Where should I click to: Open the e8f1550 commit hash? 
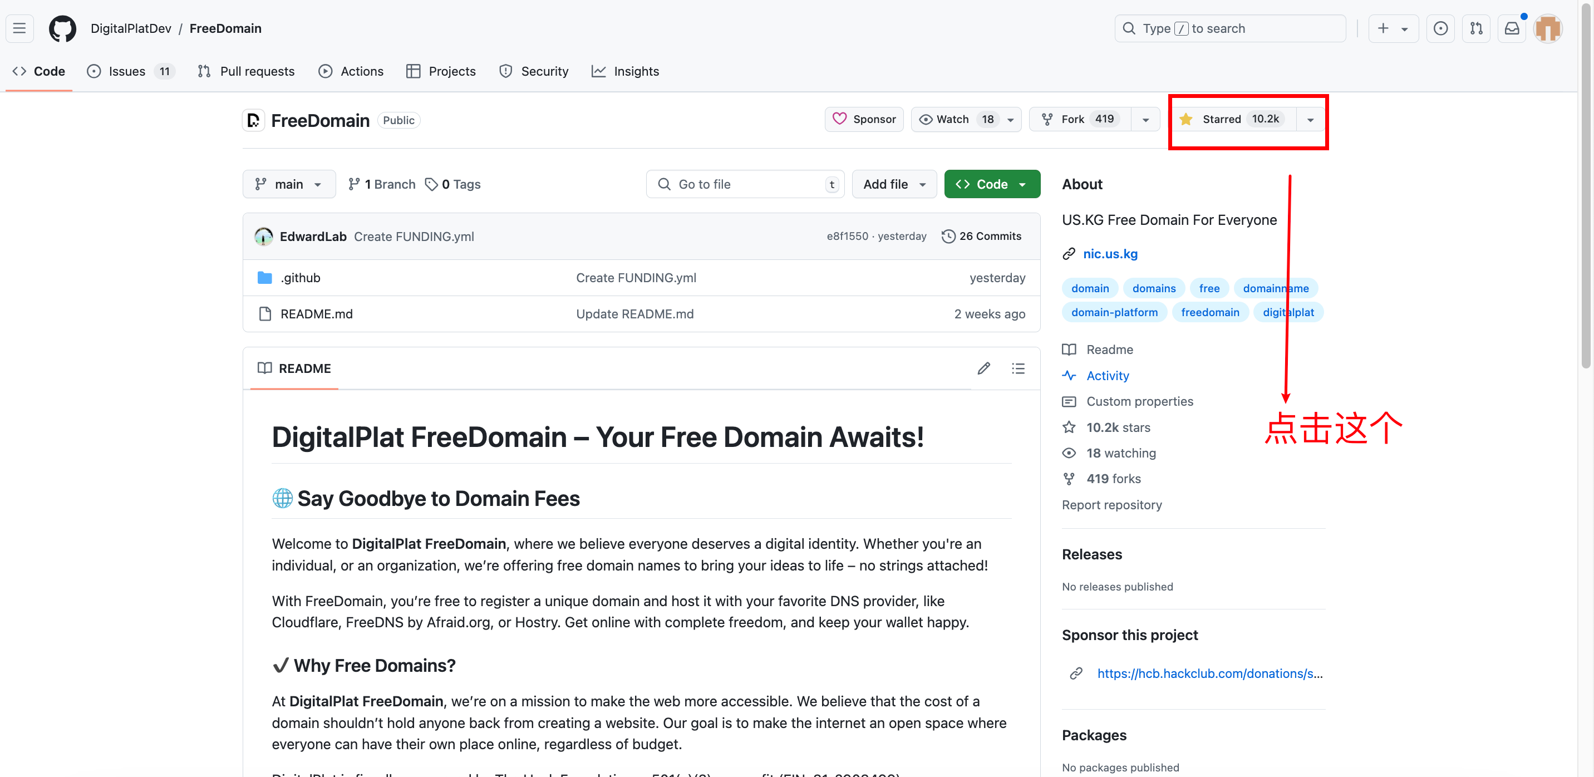(847, 237)
